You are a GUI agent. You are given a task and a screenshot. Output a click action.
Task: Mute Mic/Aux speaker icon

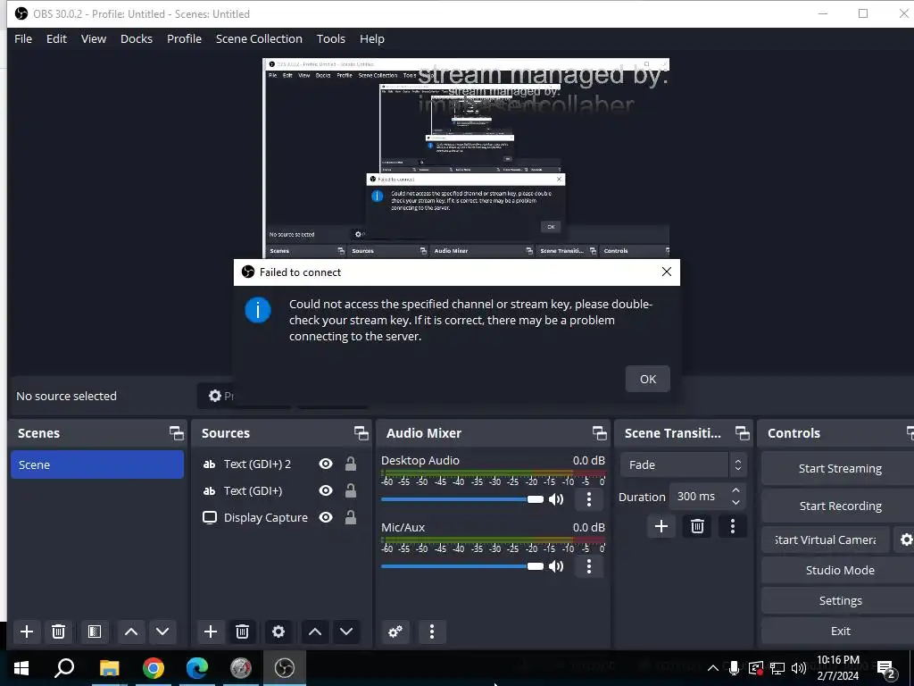(x=556, y=566)
